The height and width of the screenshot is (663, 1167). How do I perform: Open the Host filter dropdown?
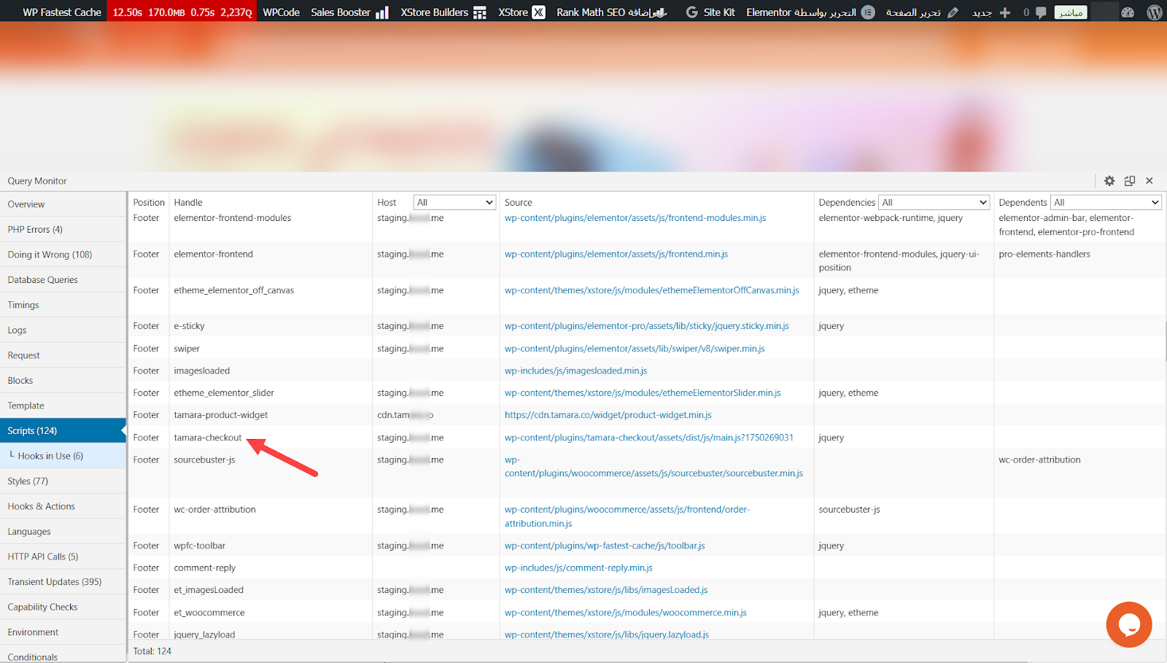[454, 203]
